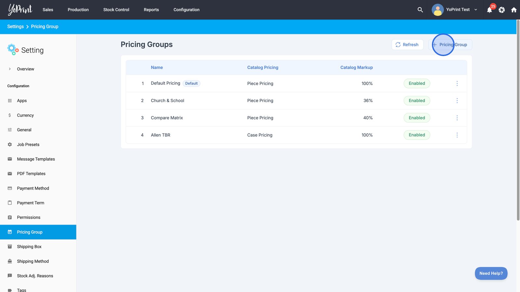The width and height of the screenshot is (520, 292).
Task: Click the Job Presets gear icon
Action: pos(10,145)
